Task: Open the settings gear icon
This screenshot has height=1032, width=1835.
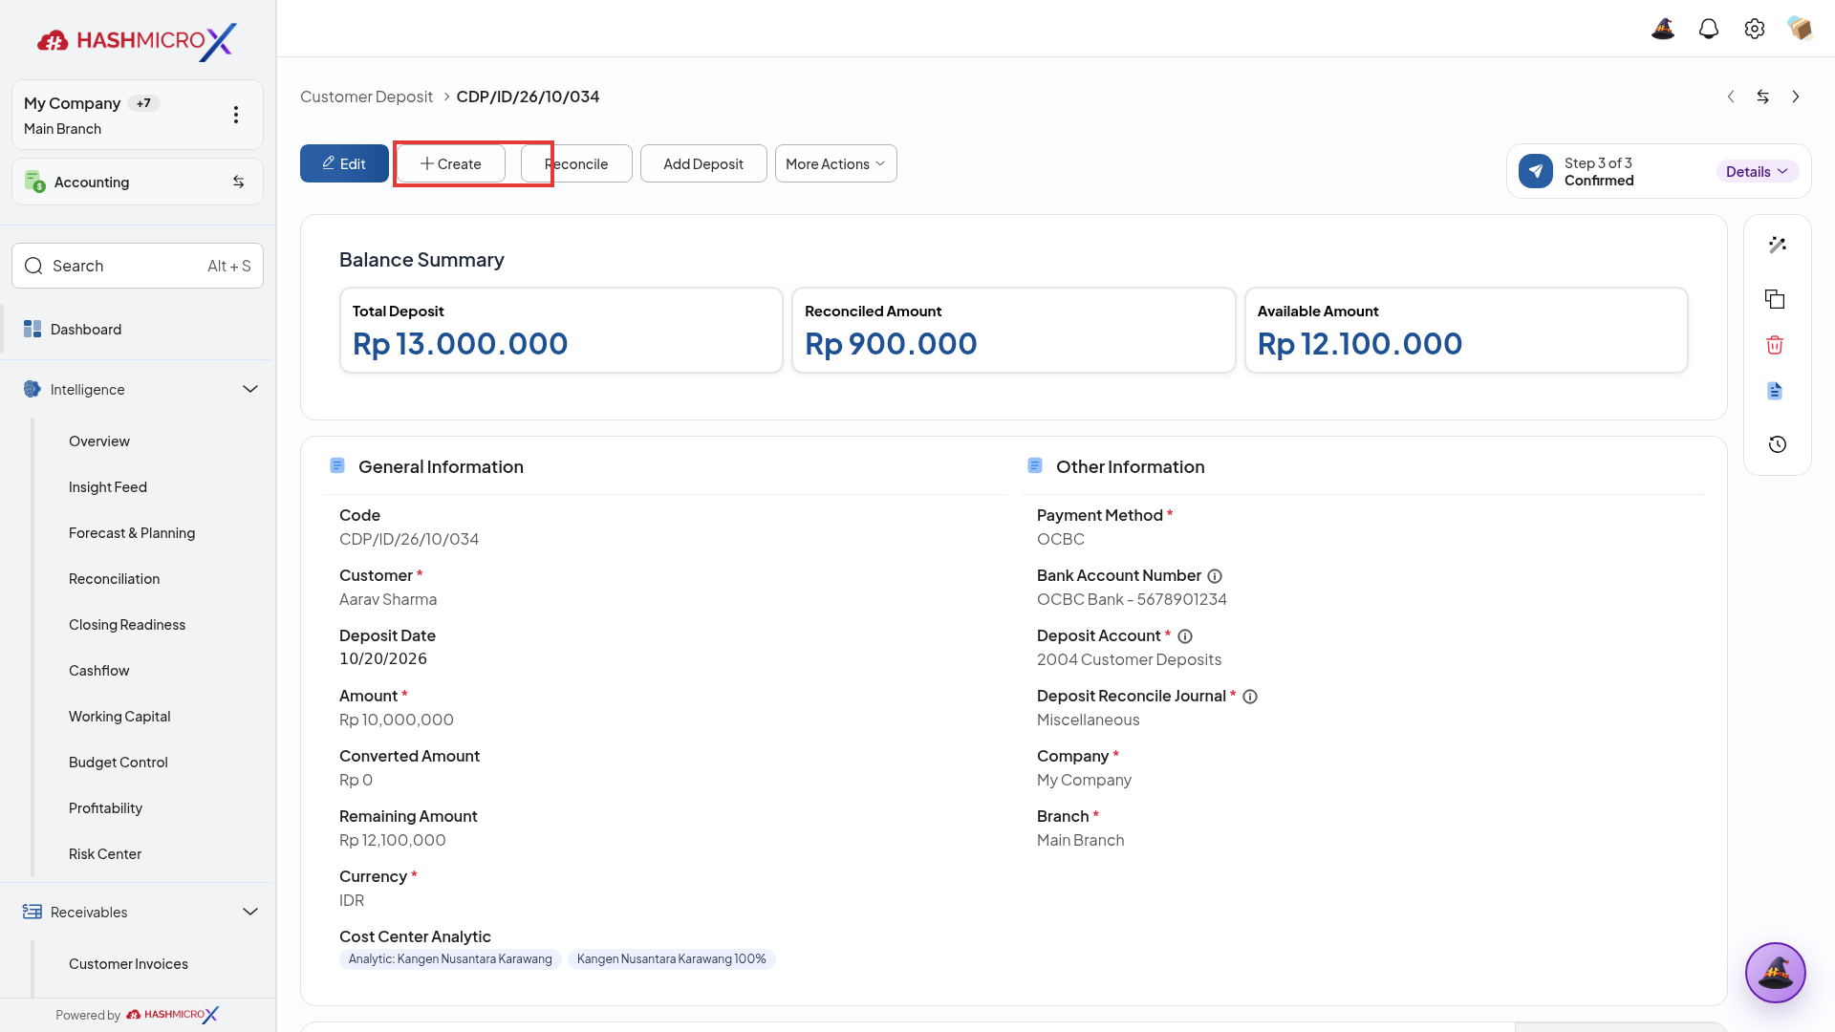Action: [x=1755, y=29]
